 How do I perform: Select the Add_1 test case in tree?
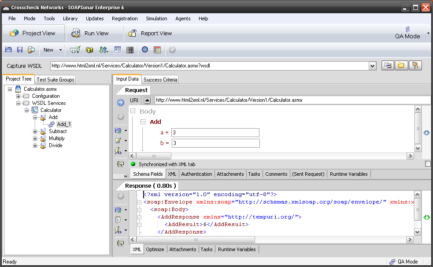(64, 124)
